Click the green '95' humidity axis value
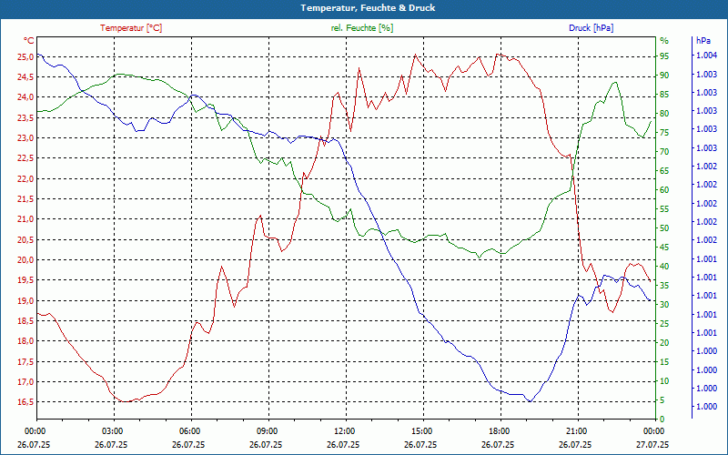728x455 pixels. pyautogui.click(x=664, y=56)
